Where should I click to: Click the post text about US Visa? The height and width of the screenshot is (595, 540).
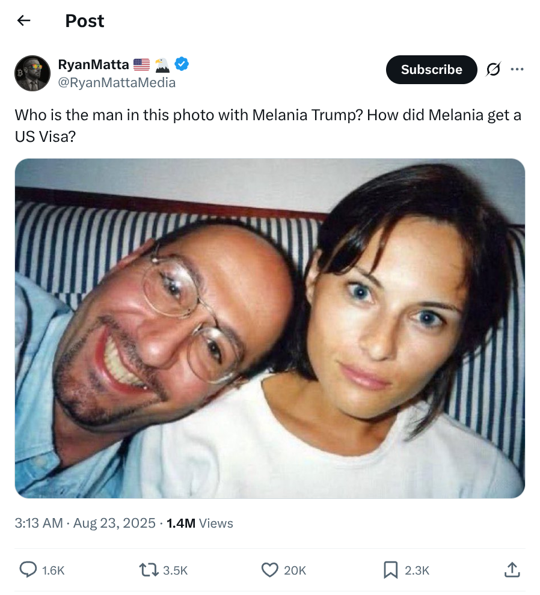click(x=268, y=125)
